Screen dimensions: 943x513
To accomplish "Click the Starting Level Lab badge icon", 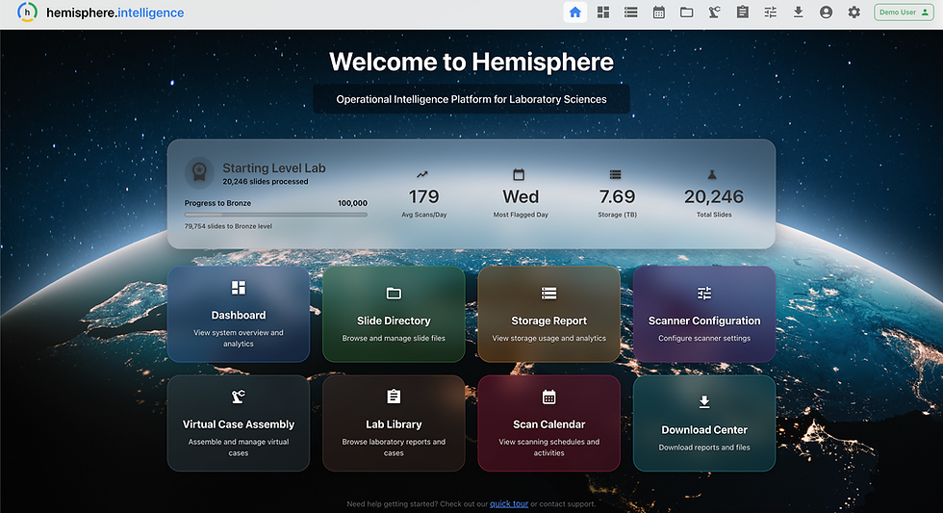I will (x=199, y=172).
